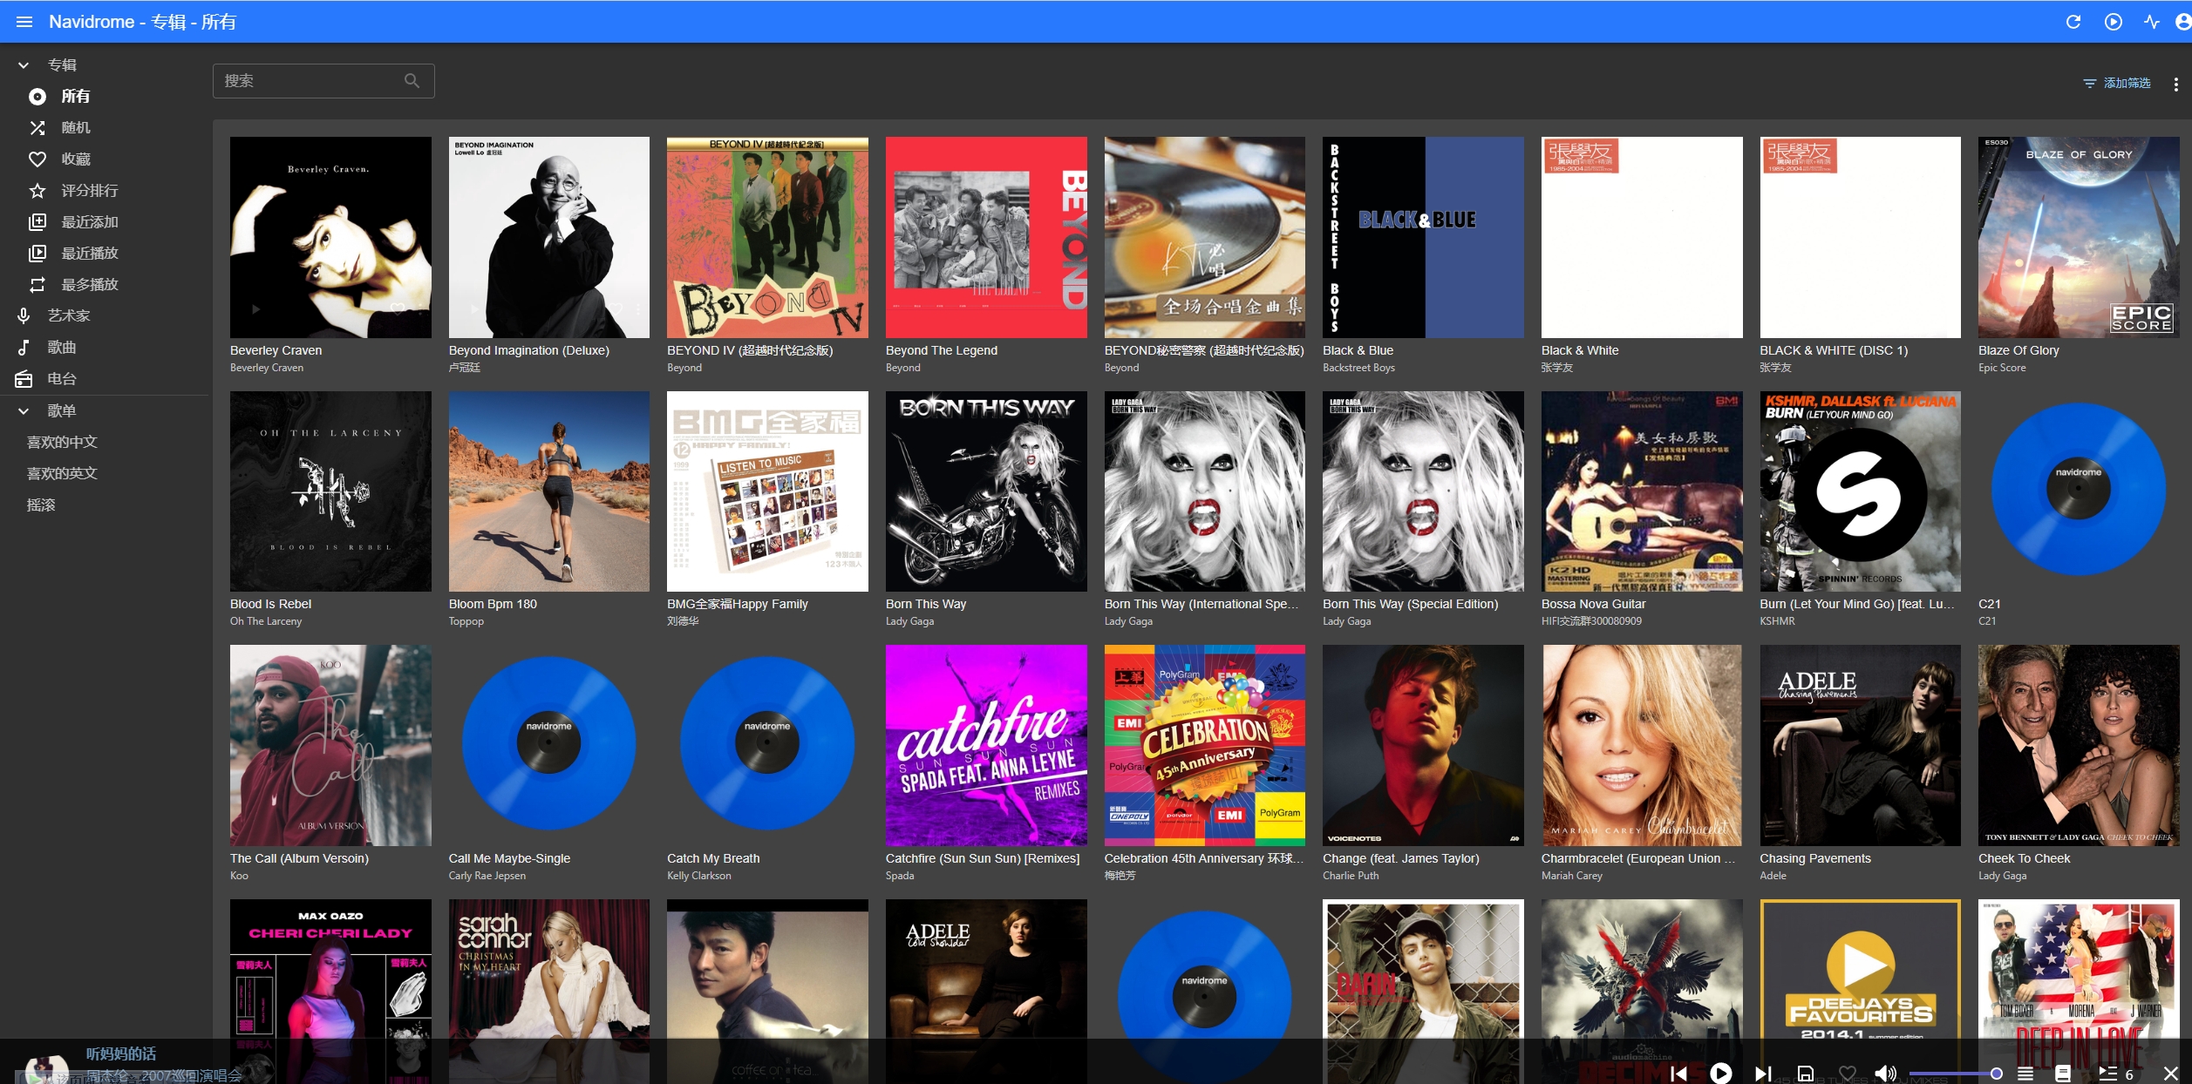
Task: Toggle play in bottom player
Action: click(1720, 1074)
